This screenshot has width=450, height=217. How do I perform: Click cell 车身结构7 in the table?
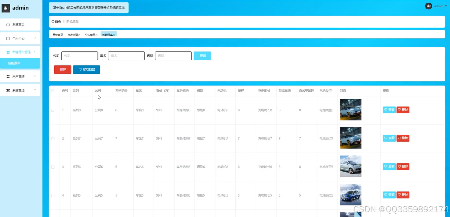click(183, 138)
